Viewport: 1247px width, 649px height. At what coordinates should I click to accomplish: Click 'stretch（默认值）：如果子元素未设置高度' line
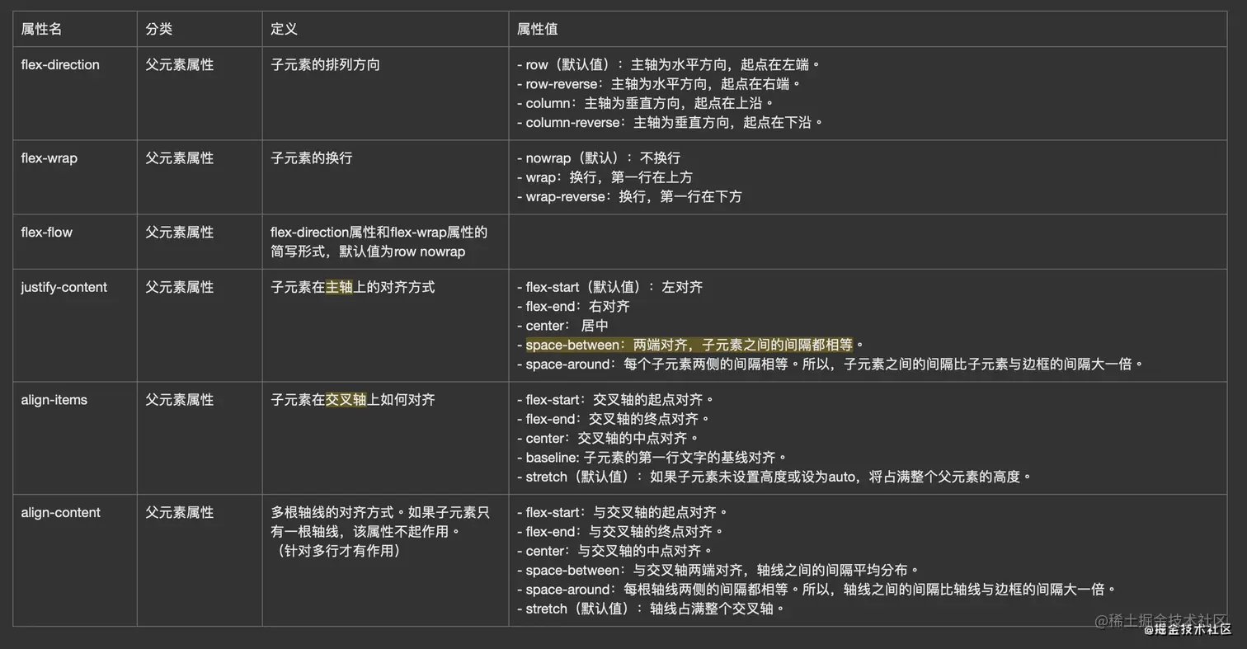[x=774, y=477]
